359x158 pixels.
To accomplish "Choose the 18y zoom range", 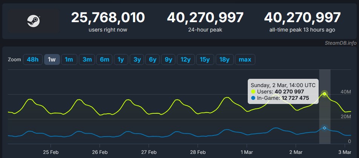I will (x=225, y=60).
